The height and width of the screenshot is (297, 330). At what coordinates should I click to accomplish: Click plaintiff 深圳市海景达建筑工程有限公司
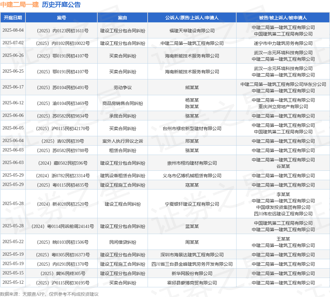click(x=192, y=255)
